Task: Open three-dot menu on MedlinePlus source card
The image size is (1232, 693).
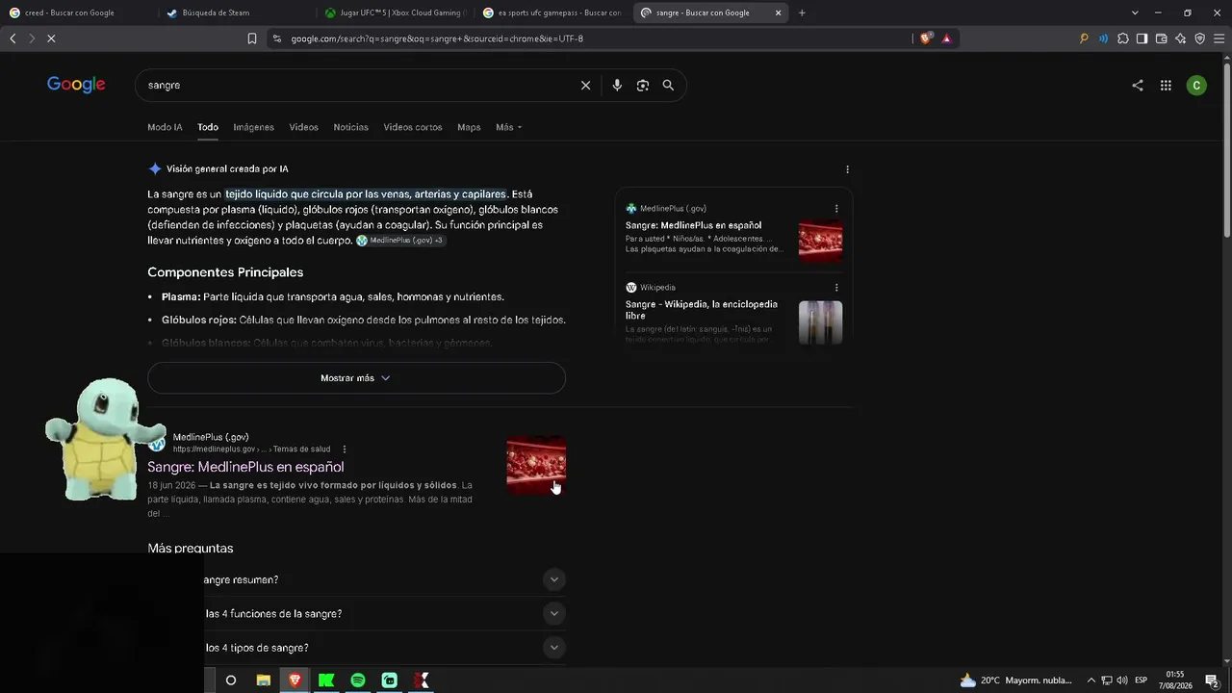Action: pyautogui.click(x=836, y=209)
